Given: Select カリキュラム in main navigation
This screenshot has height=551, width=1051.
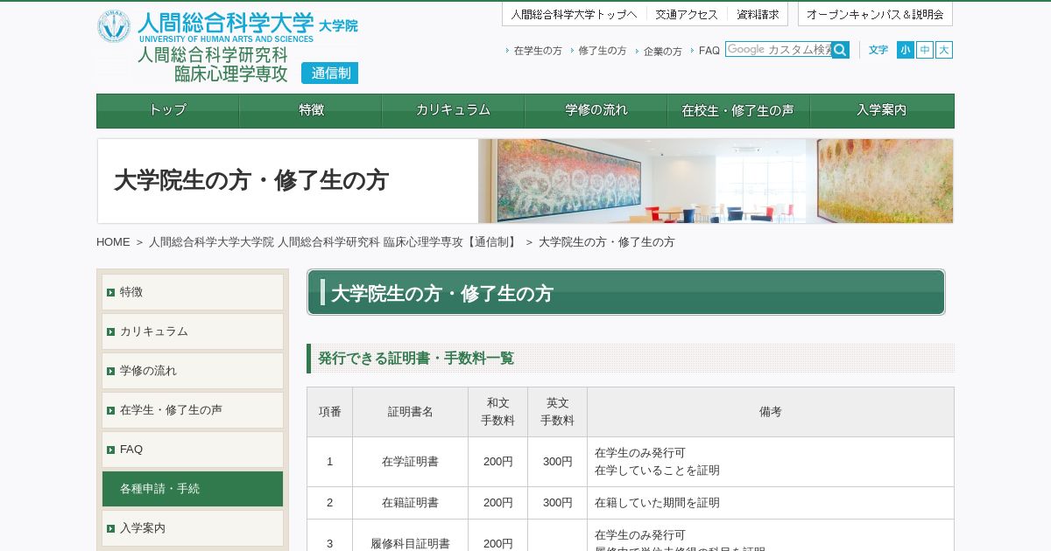Looking at the screenshot, I should [454, 111].
